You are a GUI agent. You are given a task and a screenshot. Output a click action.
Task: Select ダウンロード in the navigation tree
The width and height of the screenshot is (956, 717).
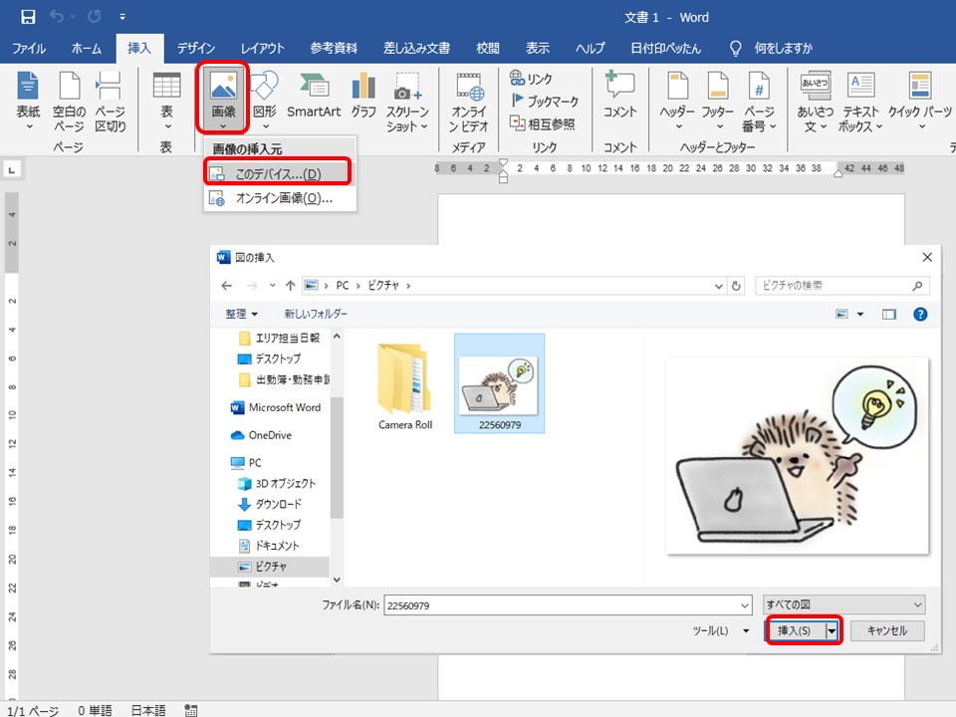270,504
